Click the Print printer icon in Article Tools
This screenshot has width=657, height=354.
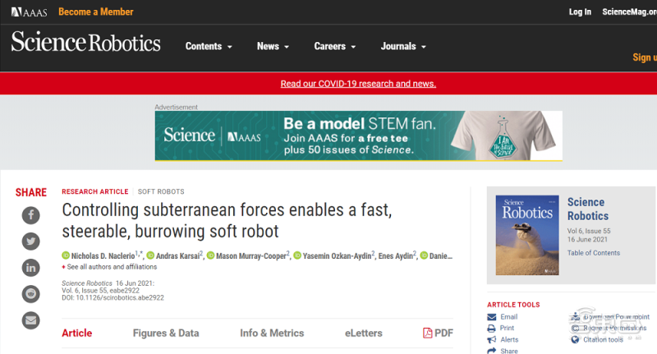pos(491,328)
